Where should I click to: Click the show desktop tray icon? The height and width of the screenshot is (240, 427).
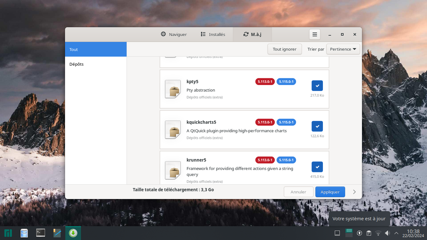[337, 233]
